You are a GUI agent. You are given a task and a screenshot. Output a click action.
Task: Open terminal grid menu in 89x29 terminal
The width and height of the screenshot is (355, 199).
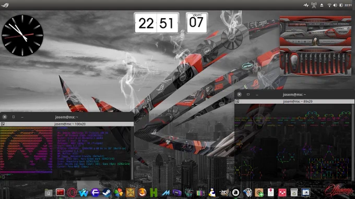(x=237, y=102)
